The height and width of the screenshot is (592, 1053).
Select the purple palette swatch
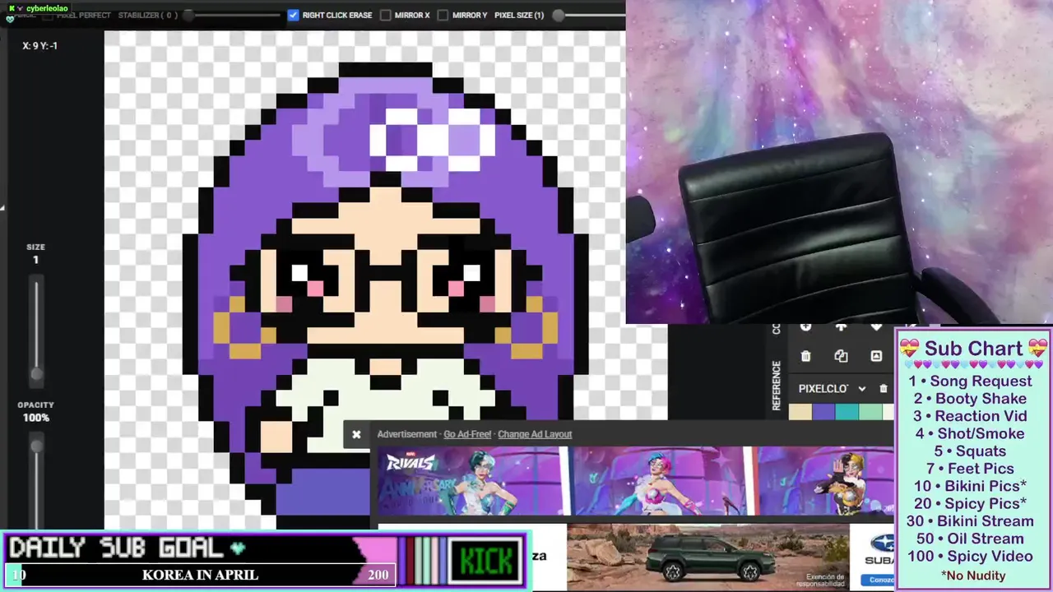click(823, 412)
